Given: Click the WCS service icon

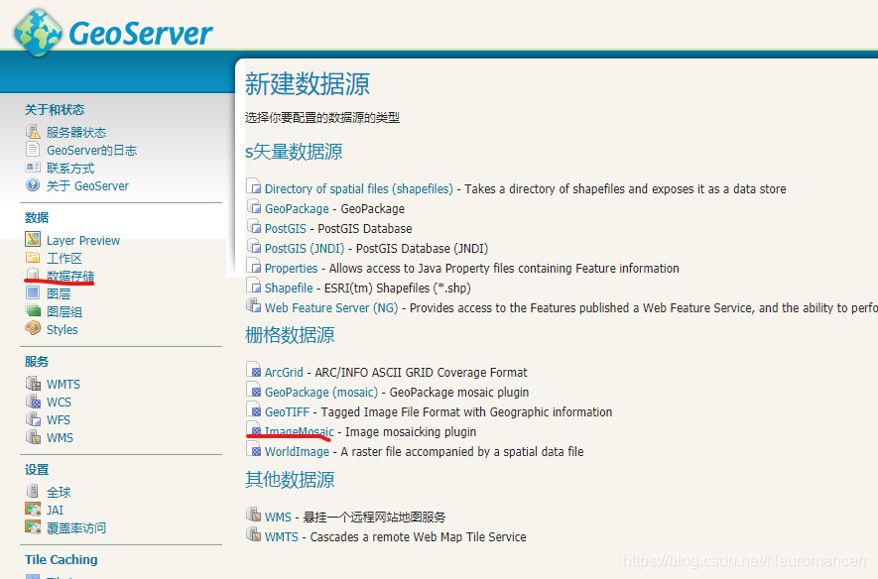Looking at the screenshot, I should 33,402.
